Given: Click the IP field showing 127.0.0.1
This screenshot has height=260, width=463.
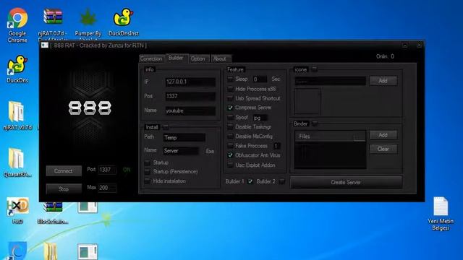Looking at the screenshot, I should click(190, 82).
